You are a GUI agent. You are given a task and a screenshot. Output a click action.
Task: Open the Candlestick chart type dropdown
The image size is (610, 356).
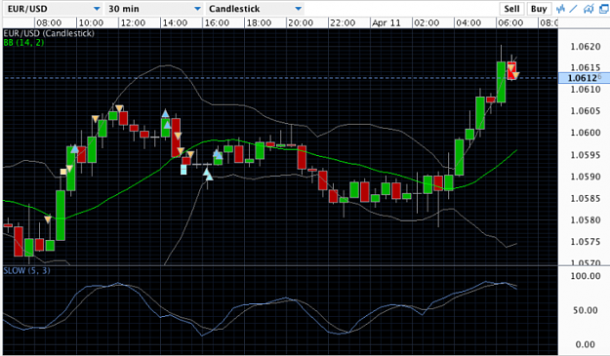point(255,9)
